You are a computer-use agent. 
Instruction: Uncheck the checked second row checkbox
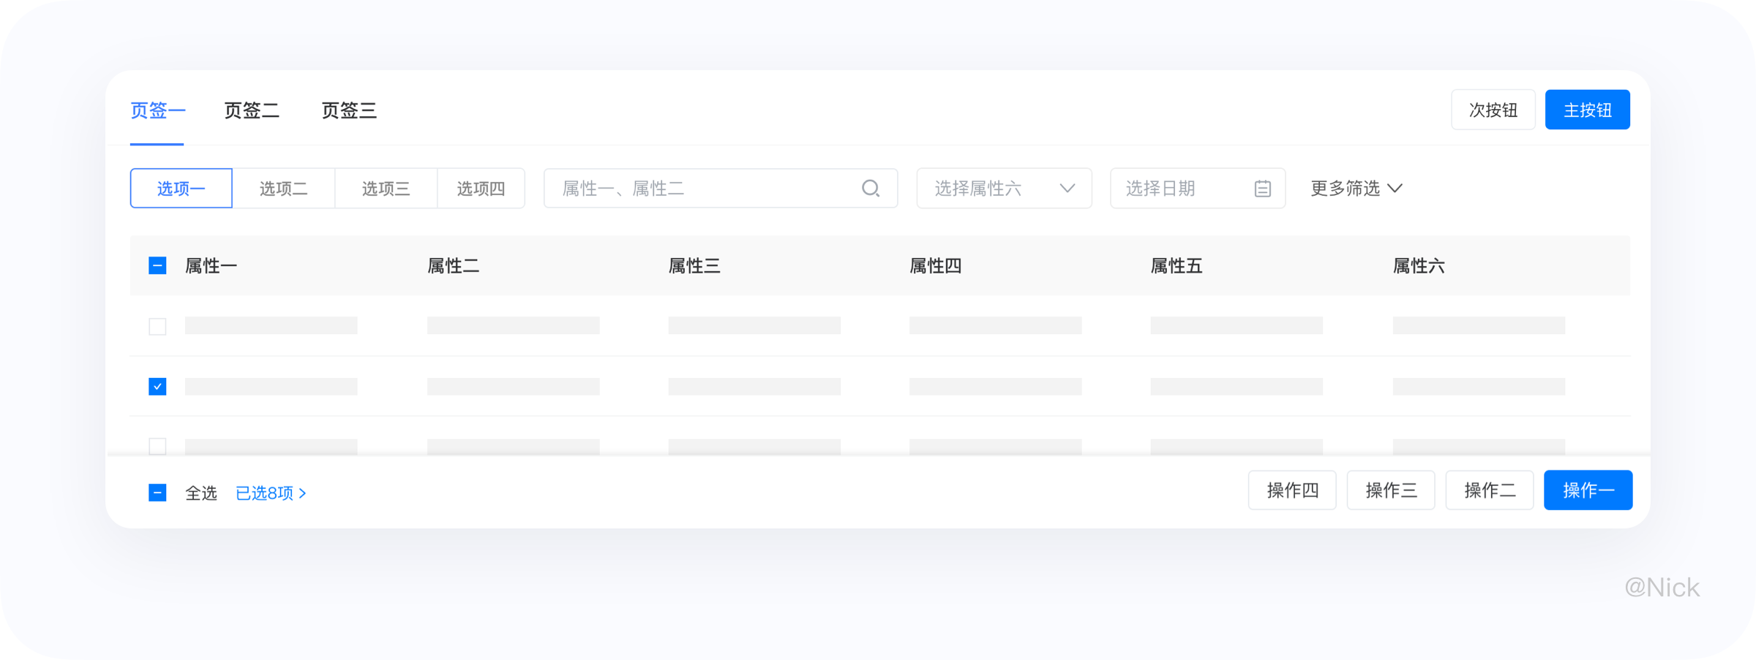[157, 386]
